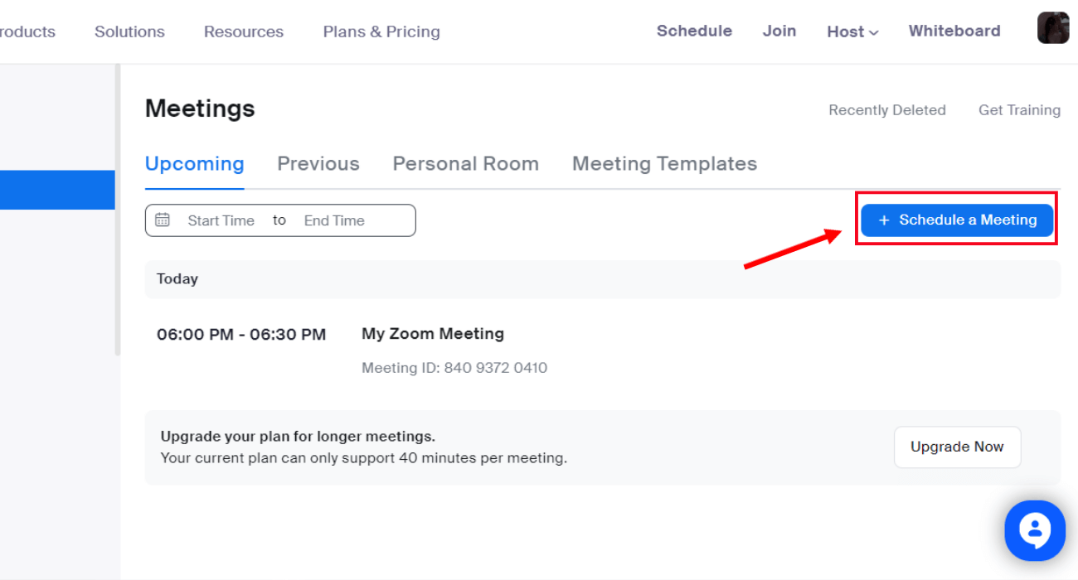Go to Plans & Pricing
This screenshot has width=1078, height=580.
tap(381, 31)
